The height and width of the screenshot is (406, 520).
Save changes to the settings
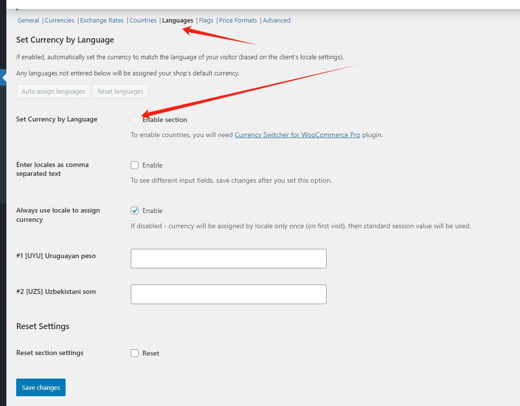[x=41, y=387]
